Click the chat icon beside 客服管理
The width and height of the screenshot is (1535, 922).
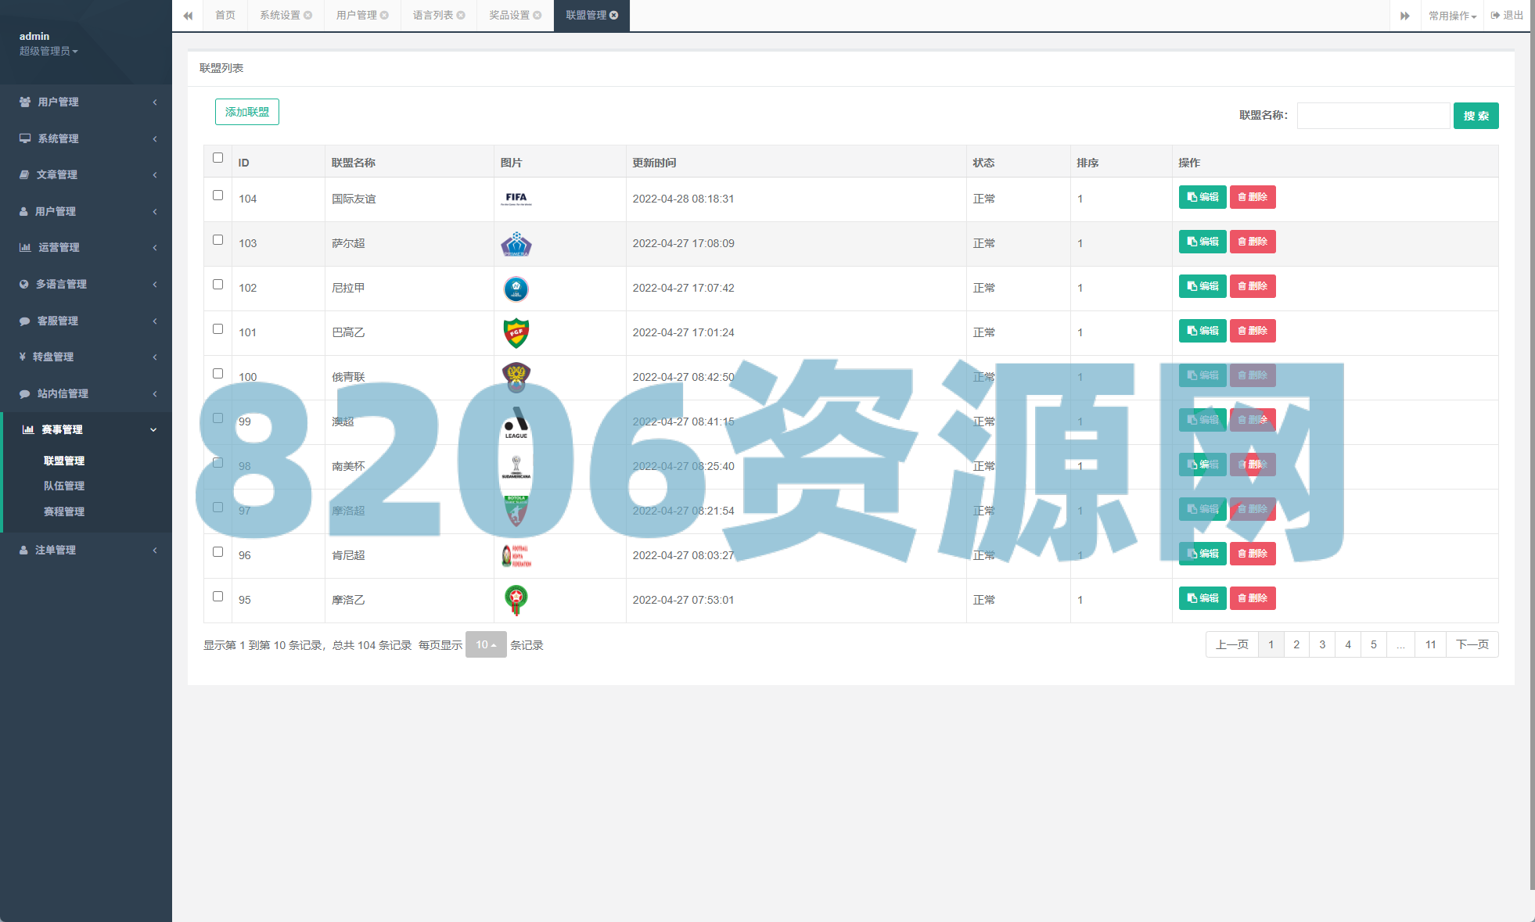click(x=24, y=321)
